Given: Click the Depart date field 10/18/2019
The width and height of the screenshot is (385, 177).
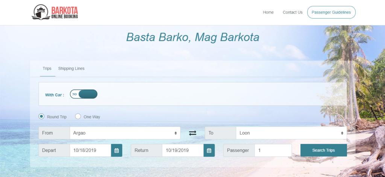Looking at the screenshot, I should click(x=90, y=150).
